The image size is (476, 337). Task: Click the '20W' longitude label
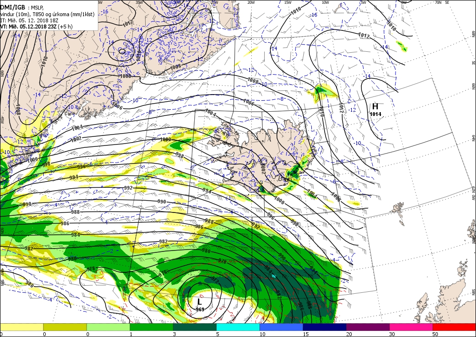tap(251, 2)
